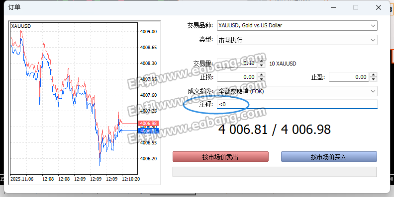Click the 4009.00 price axis label
The height and width of the screenshot is (197, 394).
coord(149,32)
